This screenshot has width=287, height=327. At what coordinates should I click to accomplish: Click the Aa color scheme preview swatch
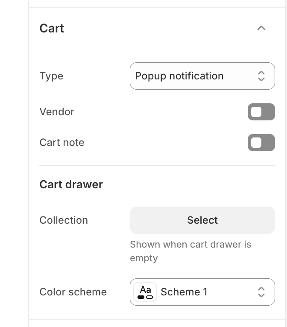(x=145, y=292)
